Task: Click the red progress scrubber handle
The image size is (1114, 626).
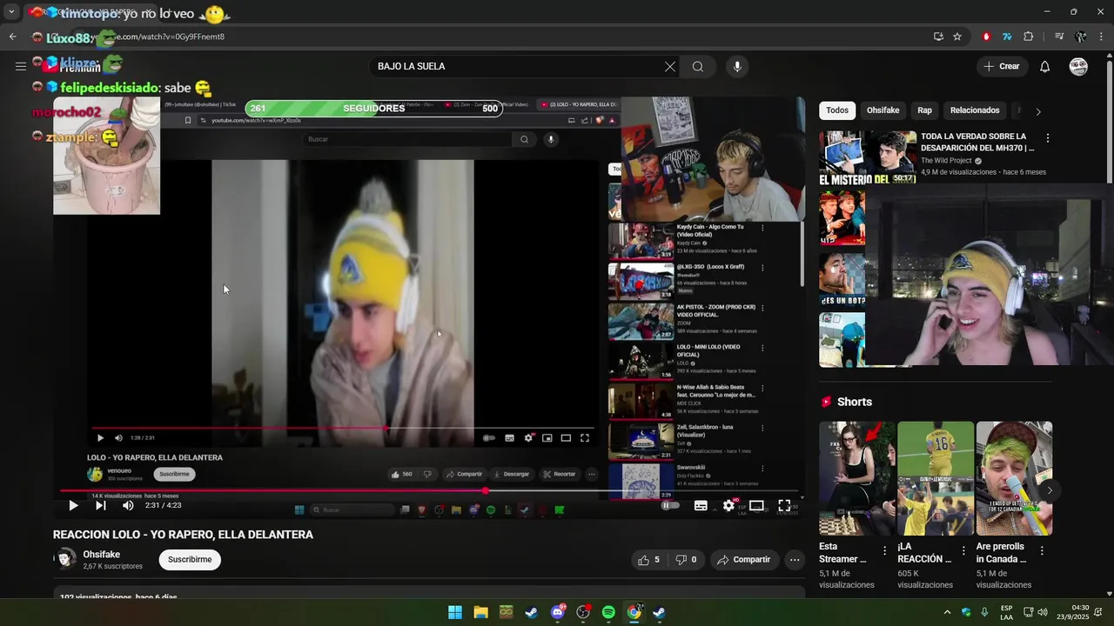Action: (486, 490)
